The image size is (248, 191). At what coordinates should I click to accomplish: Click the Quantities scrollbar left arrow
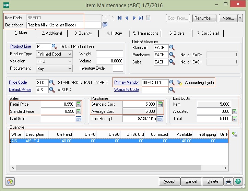click(13, 168)
